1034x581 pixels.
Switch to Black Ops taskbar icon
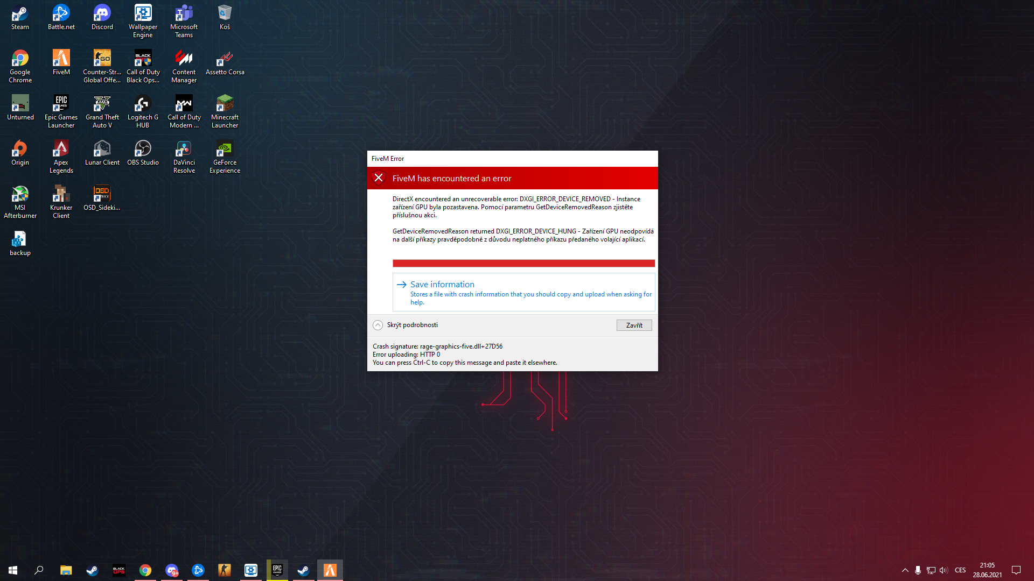[x=118, y=570]
